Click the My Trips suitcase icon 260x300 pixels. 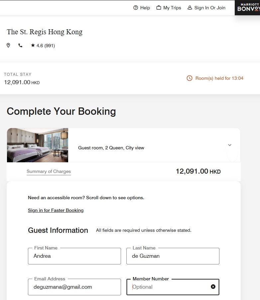(x=159, y=8)
